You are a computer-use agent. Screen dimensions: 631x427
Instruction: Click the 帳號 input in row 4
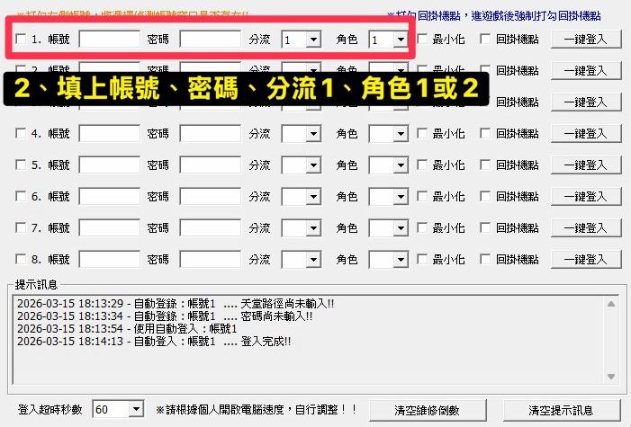point(110,133)
